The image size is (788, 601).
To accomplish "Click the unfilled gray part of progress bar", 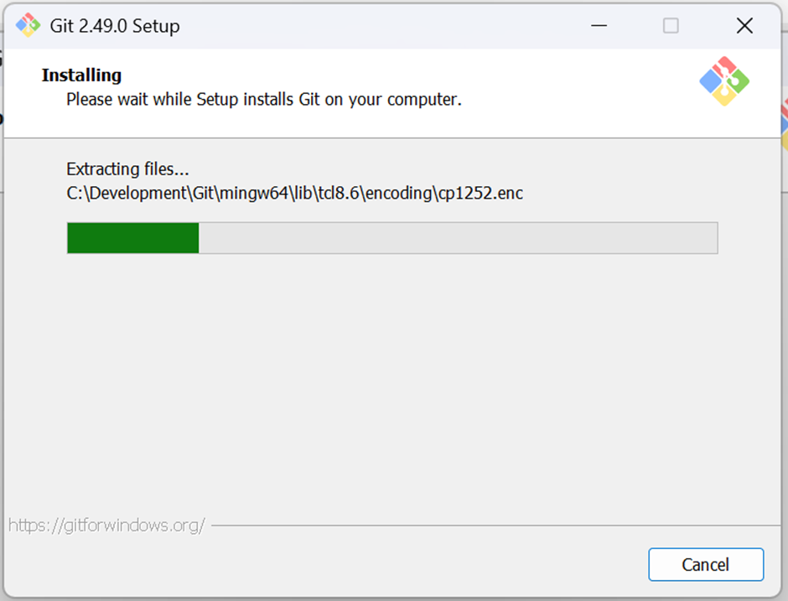I will pos(458,238).
